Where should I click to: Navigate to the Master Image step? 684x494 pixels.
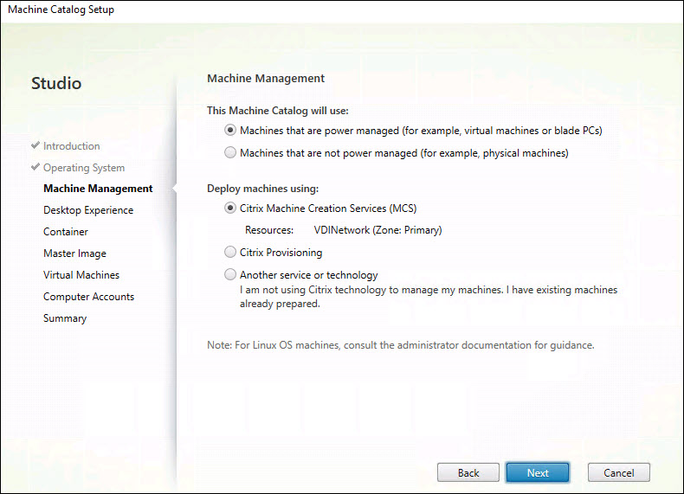[x=74, y=253]
